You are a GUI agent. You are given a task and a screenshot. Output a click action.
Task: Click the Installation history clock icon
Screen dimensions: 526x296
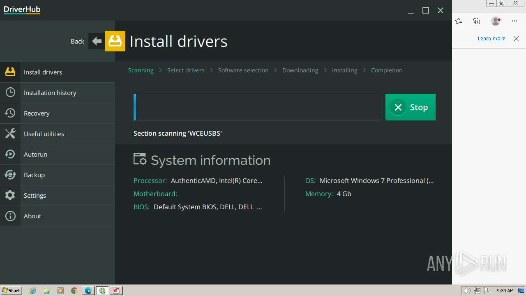[x=10, y=92]
